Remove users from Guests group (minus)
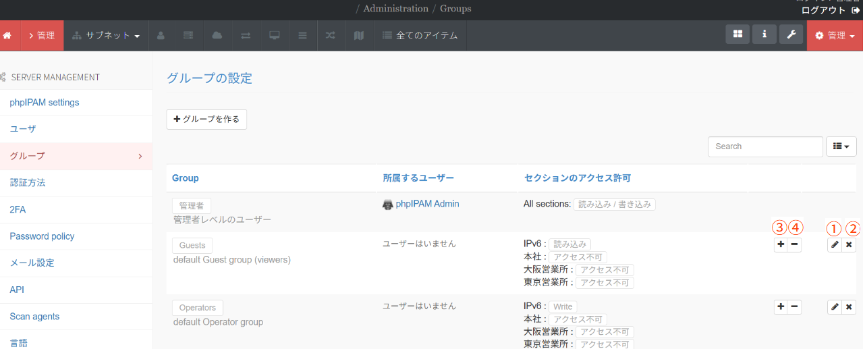 click(x=795, y=245)
